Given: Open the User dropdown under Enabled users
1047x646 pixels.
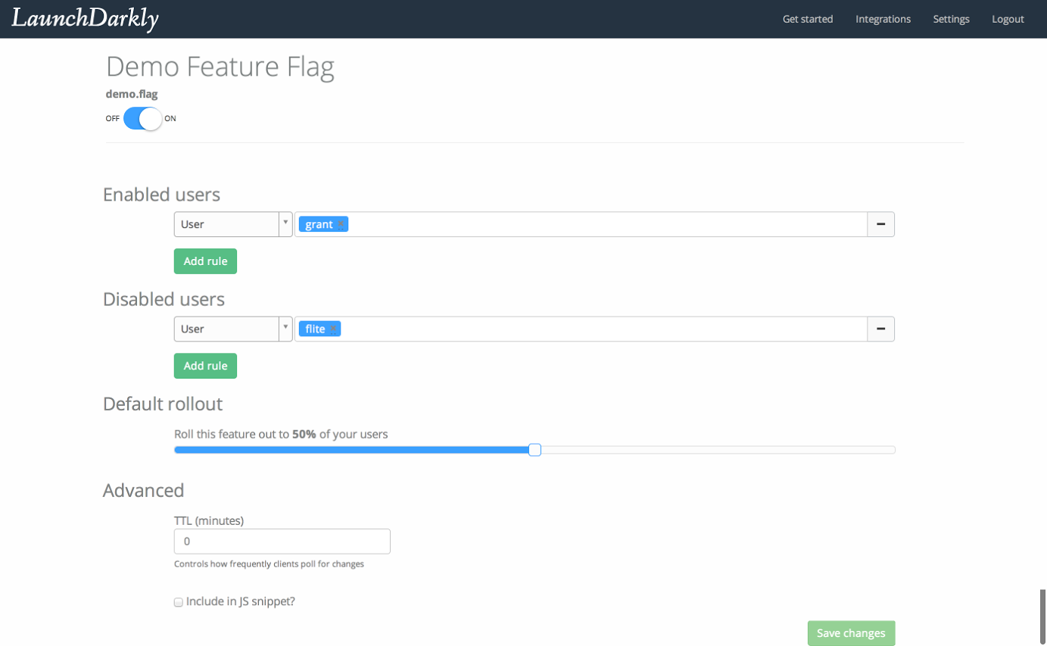Looking at the screenshot, I should tap(232, 224).
